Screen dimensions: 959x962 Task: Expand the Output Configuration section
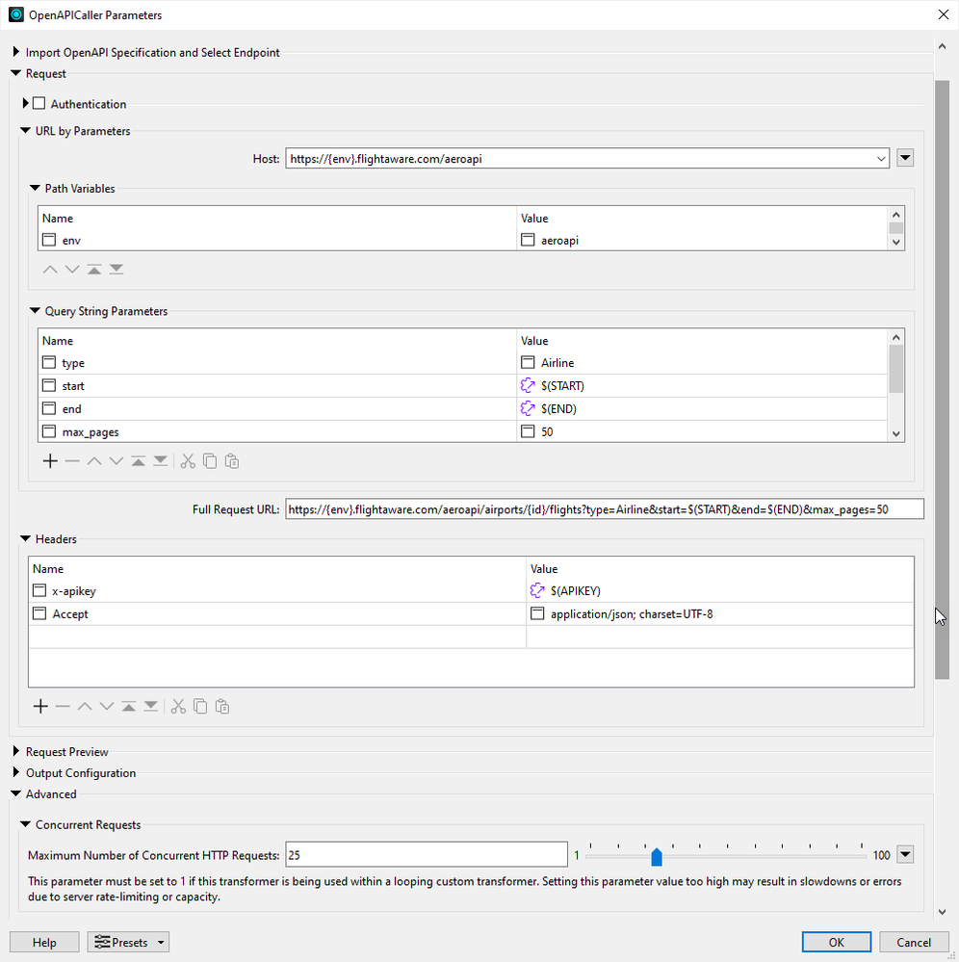[16, 773]
